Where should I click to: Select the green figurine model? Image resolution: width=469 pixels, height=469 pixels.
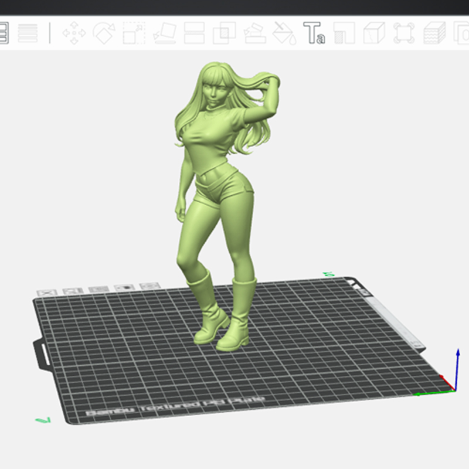[x=220, y=192]
